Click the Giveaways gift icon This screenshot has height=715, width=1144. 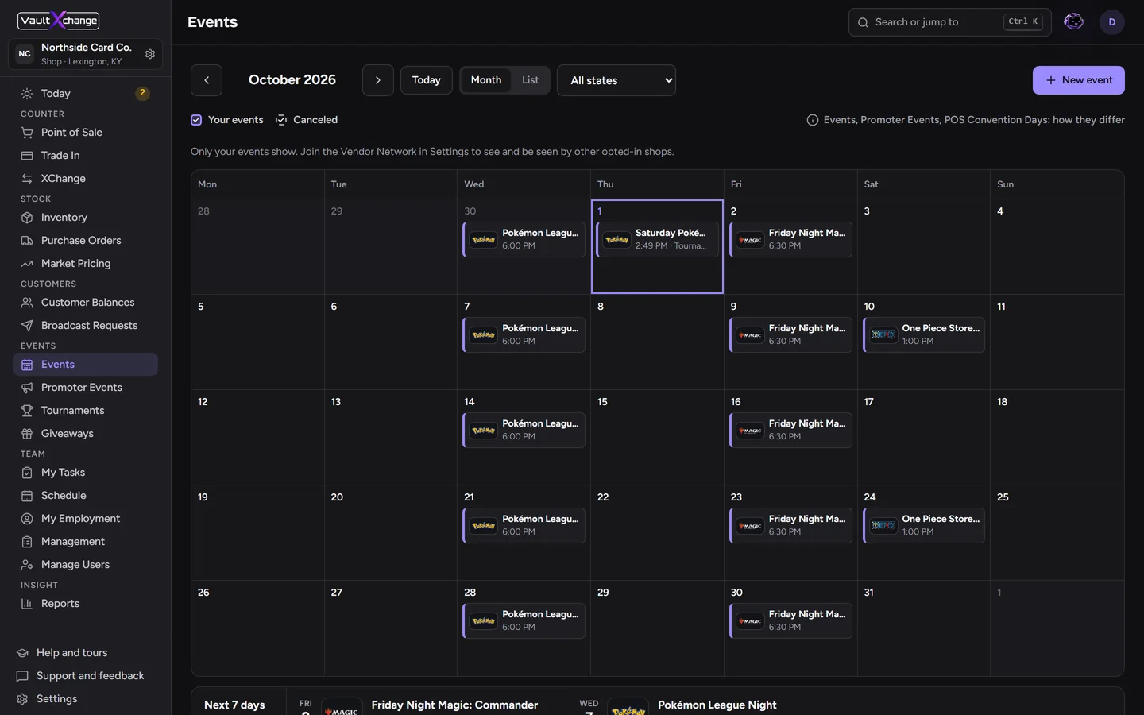pos(27,433)
